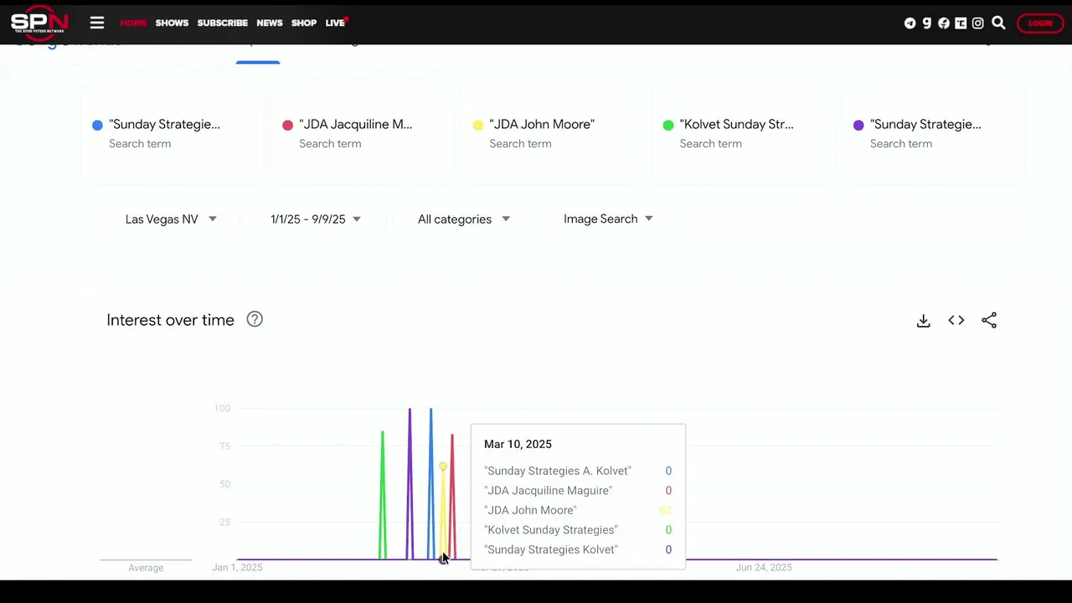Click the green dot of Kolvet Sunday term
The height and width of the screenshot is (603, 1072).
click(667, 125)
